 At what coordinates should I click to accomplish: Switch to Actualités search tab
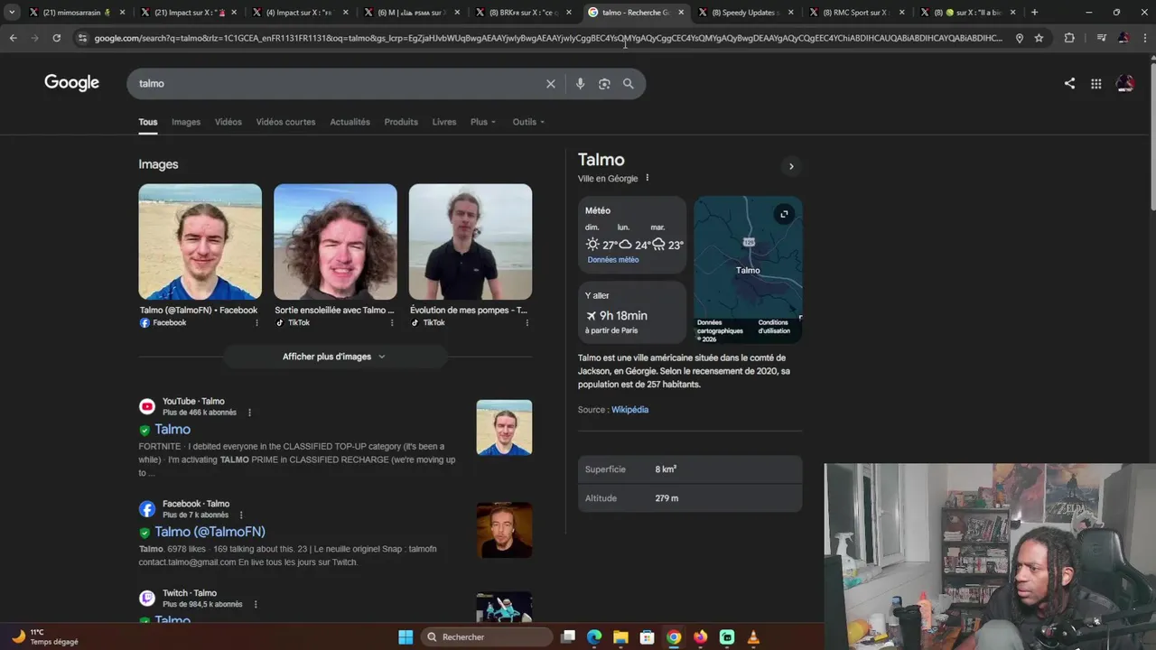coord(350,122)
